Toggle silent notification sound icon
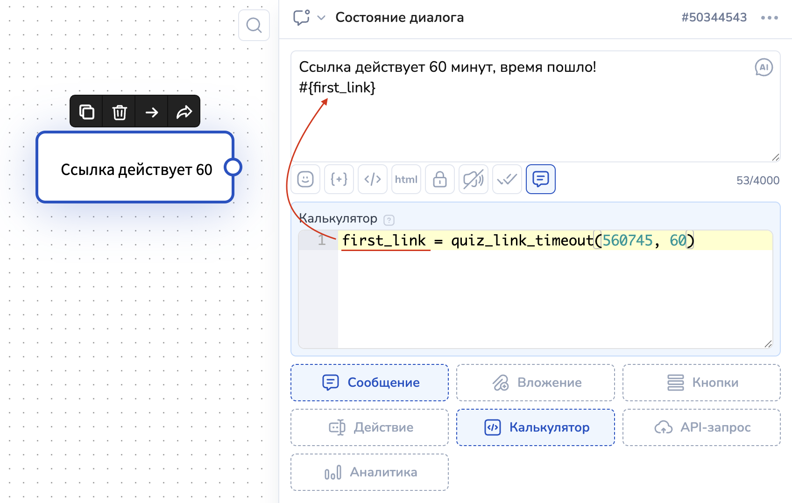 [473, 179]
